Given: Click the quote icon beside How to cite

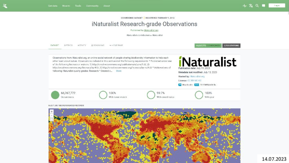Looking at the screenshot, I should 180,85.
